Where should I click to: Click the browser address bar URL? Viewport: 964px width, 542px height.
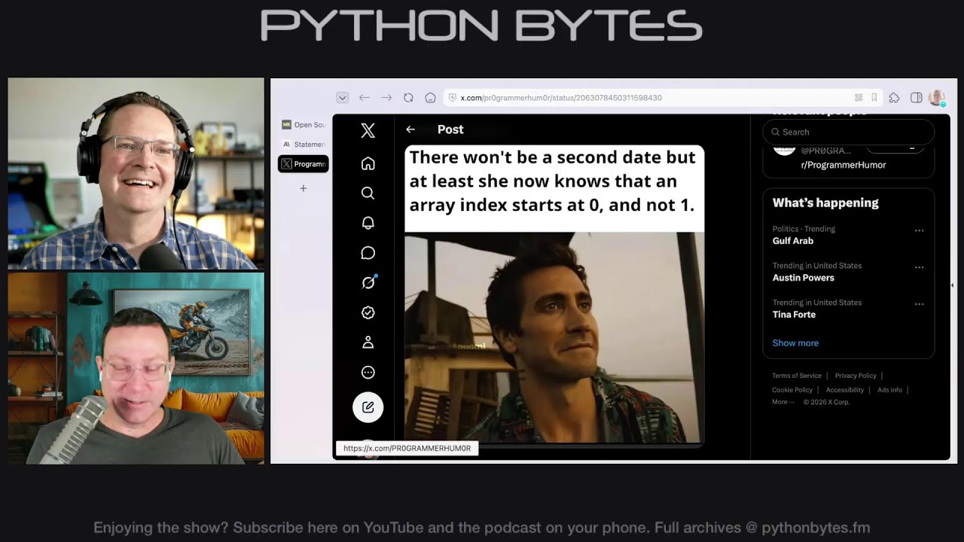(x=561, y=98)
